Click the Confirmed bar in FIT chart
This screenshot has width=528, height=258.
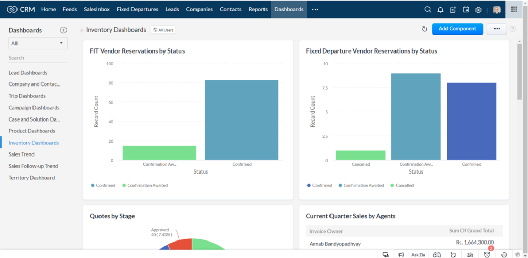point(242,120)
